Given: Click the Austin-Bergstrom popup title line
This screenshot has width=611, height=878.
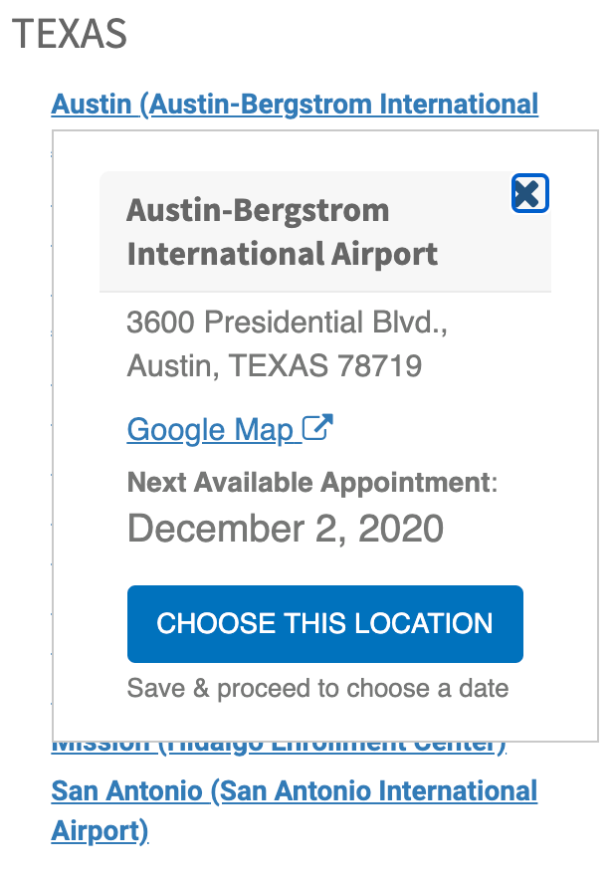Looking at the screenshot, I should coord(258,210).
